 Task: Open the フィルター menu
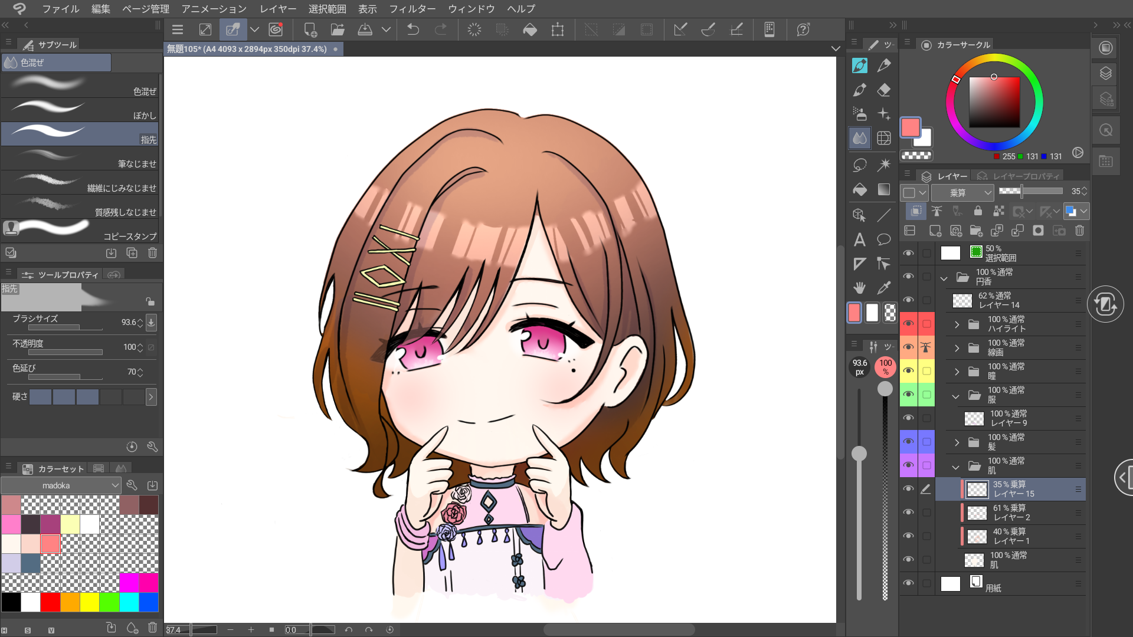pos(412,9)
